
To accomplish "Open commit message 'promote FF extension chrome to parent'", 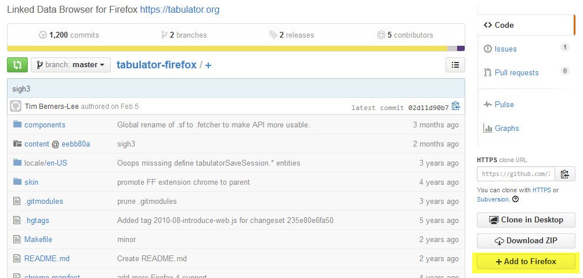I will [184, 182].
